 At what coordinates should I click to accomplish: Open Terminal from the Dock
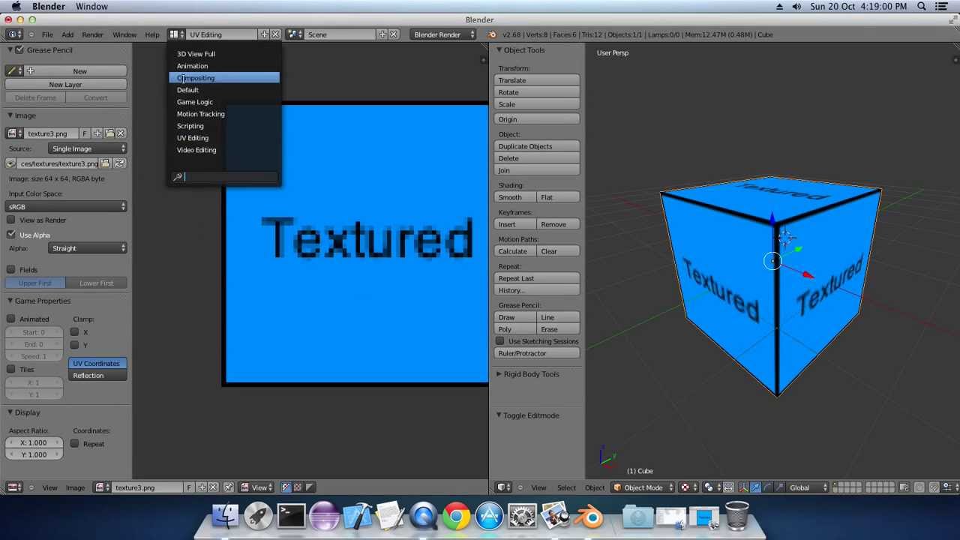[x=291, y=517]
